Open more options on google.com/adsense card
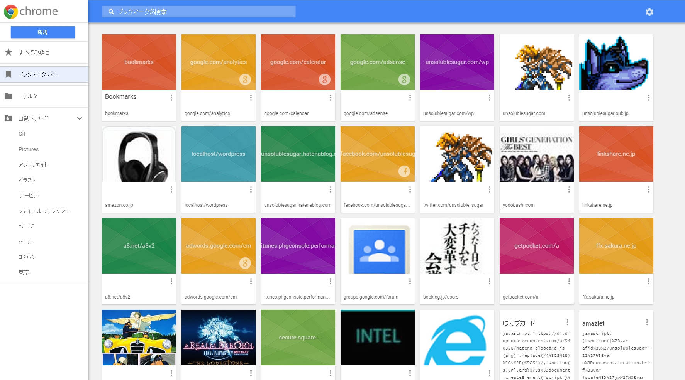The image size is (685, 380). click(x=410, y=98)
